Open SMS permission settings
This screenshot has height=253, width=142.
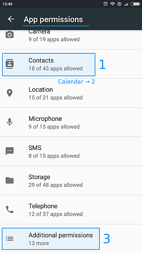click(x=71, y=151)
